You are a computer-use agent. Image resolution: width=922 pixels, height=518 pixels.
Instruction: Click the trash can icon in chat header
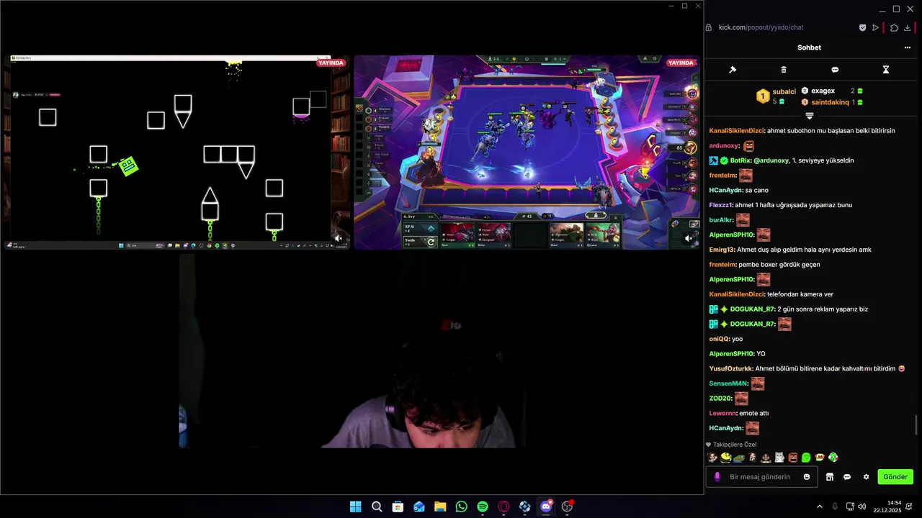[784, 70]
